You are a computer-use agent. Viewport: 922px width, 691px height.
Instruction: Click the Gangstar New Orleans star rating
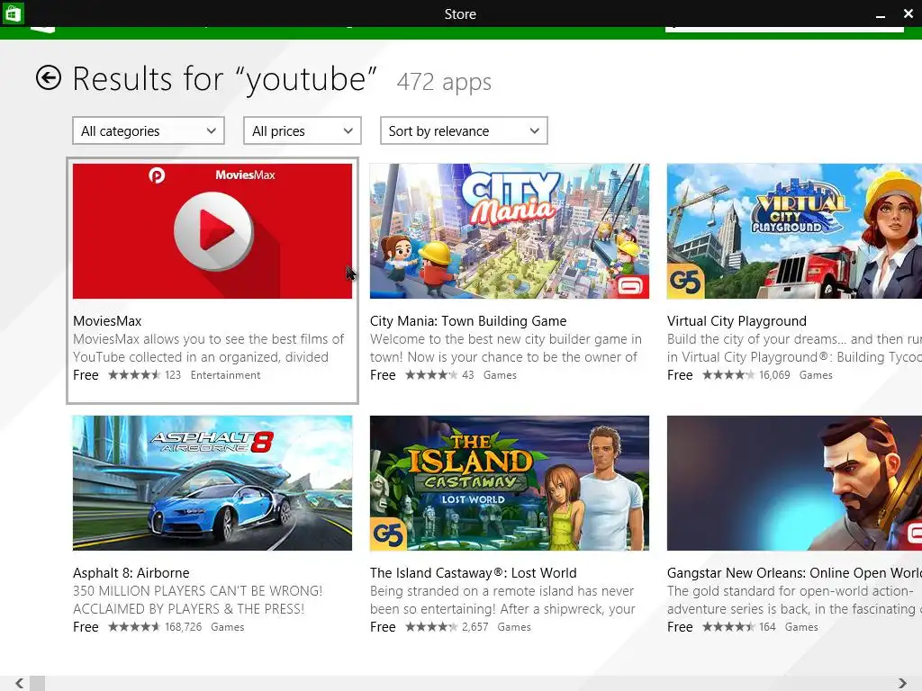(728, 627)
